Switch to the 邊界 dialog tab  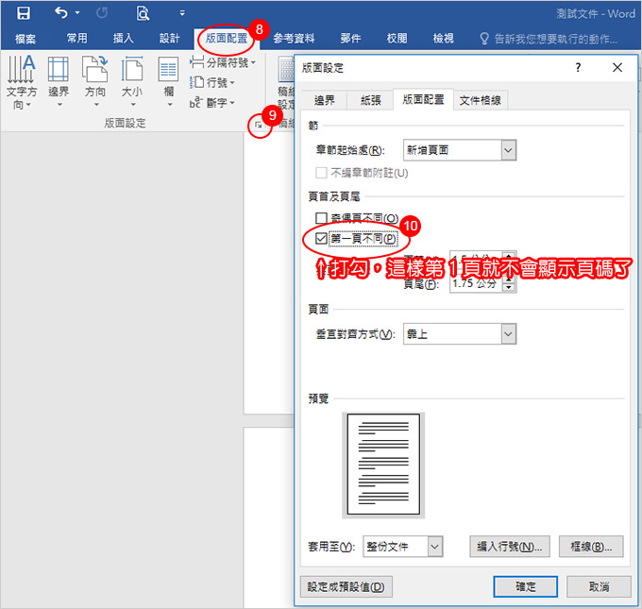(x=324, y=100)
